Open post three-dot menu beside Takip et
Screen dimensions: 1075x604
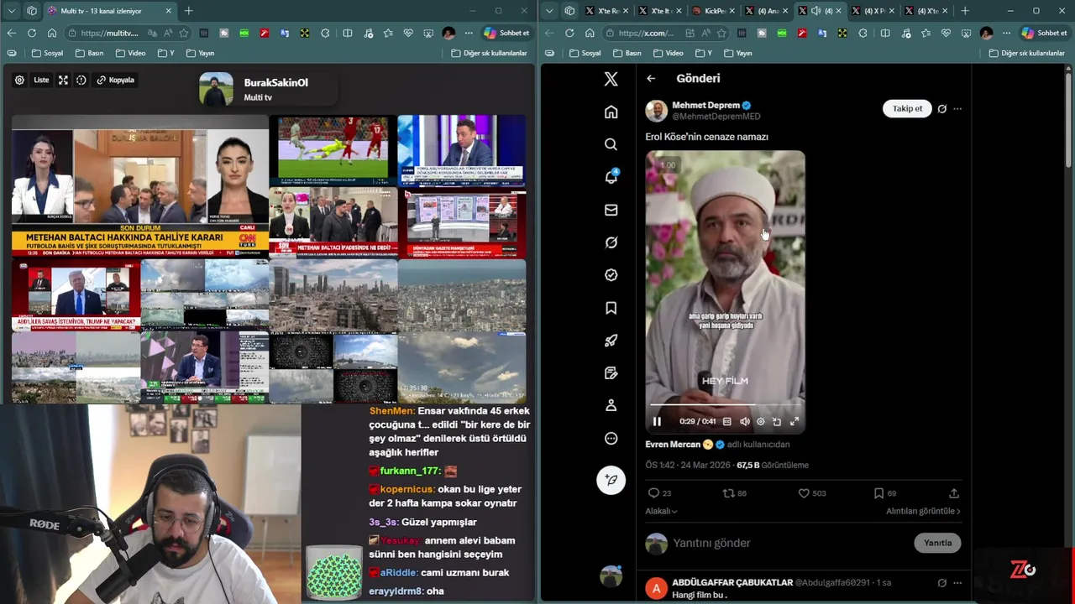[x=957, y=108]
